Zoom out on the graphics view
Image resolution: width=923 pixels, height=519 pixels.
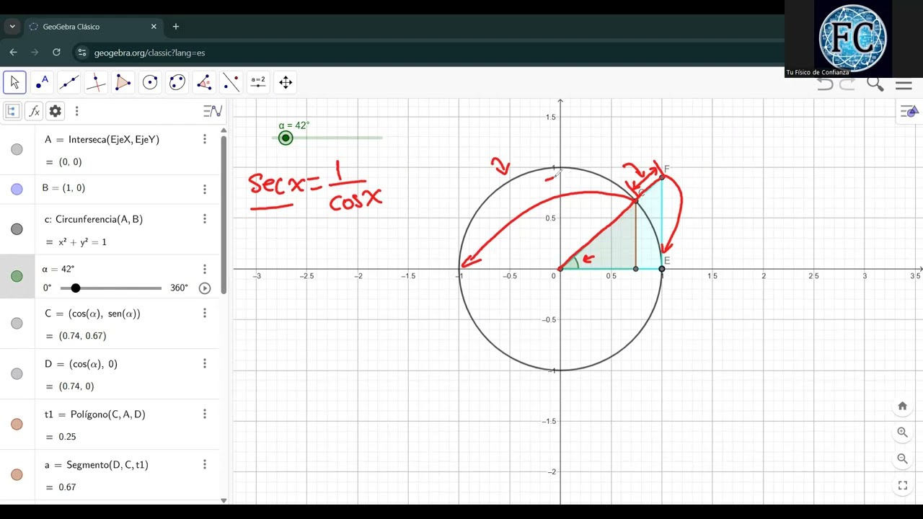pos(902,458)
